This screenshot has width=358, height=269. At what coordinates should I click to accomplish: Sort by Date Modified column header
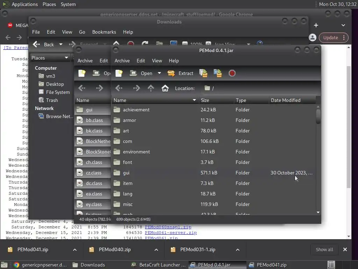tap(293, 100)
